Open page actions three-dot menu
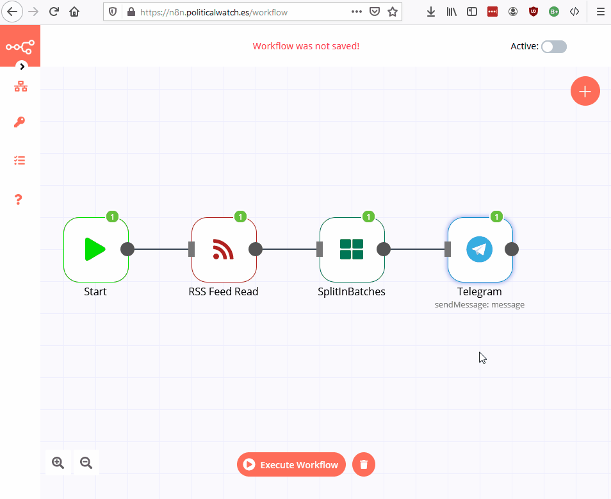The height and width of the screenshot is (499, 611). click(357, 12)
